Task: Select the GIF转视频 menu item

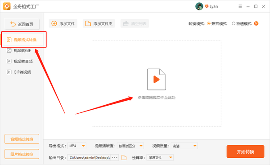Action: pyautogui.click(x=22, y=72)
